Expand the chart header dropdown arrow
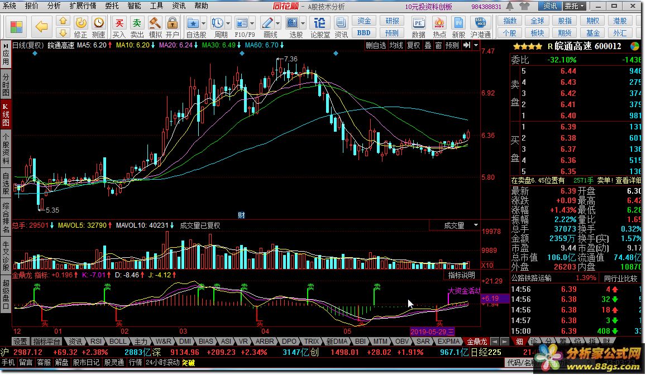Image resolution: width=646 pixels, height=375 pixels. click(x=476, y=45)
